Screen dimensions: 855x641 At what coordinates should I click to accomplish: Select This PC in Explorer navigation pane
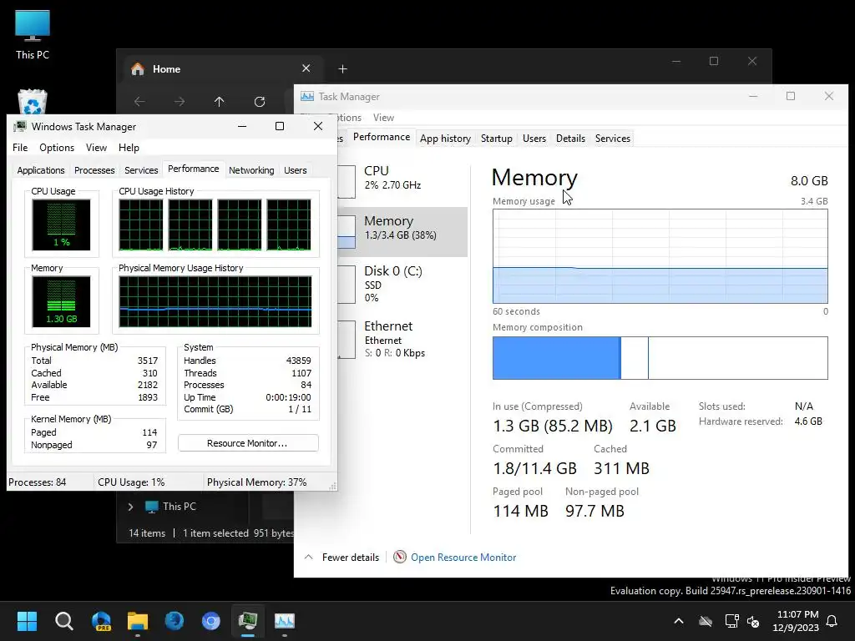pos(170,507)
